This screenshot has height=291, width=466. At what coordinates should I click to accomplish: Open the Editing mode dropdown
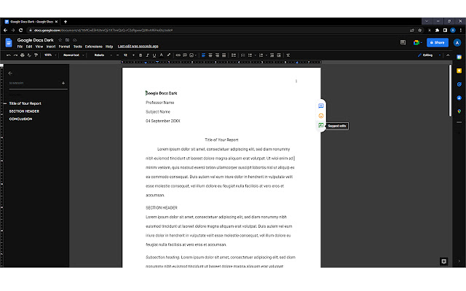[x=429, y=55]
